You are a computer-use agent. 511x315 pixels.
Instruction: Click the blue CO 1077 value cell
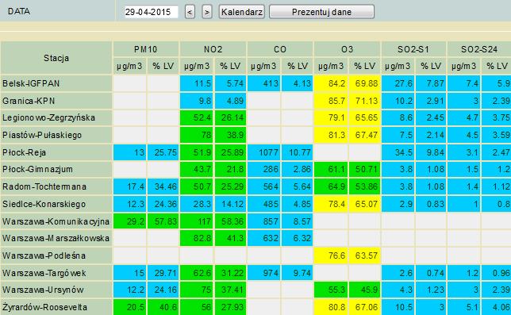point(263,152)
